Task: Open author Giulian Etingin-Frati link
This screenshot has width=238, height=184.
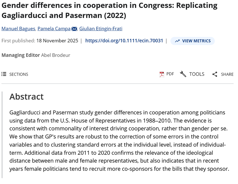Action: 101,28
